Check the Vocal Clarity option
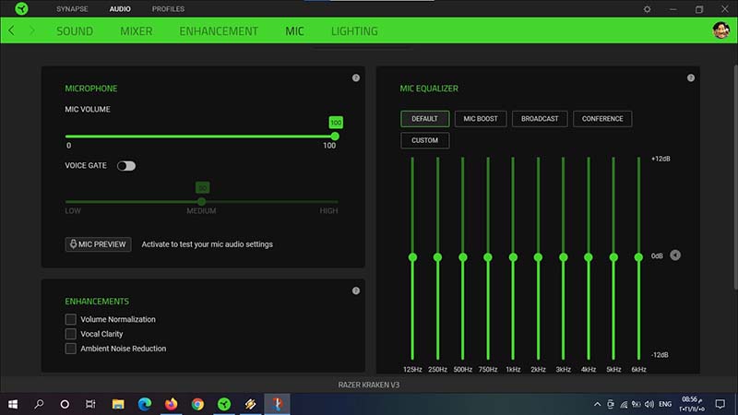738x415 pixels. pos(71,334)
